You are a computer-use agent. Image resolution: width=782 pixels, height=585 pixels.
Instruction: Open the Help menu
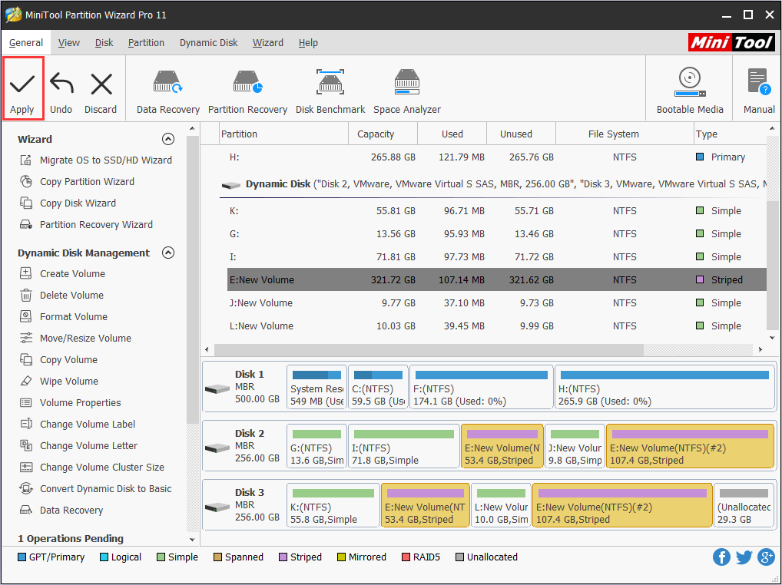click(308, 43)
